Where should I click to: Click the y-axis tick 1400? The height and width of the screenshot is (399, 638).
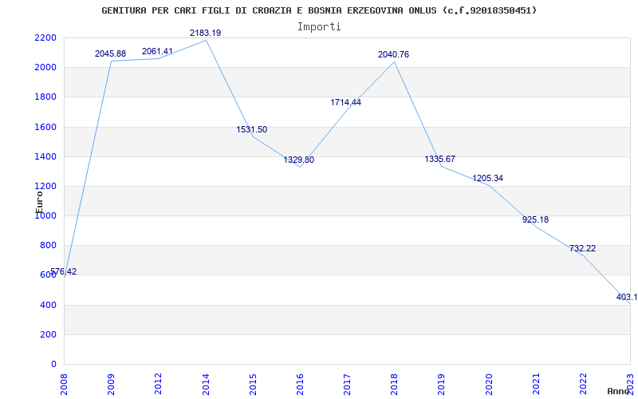coord(45,156)
